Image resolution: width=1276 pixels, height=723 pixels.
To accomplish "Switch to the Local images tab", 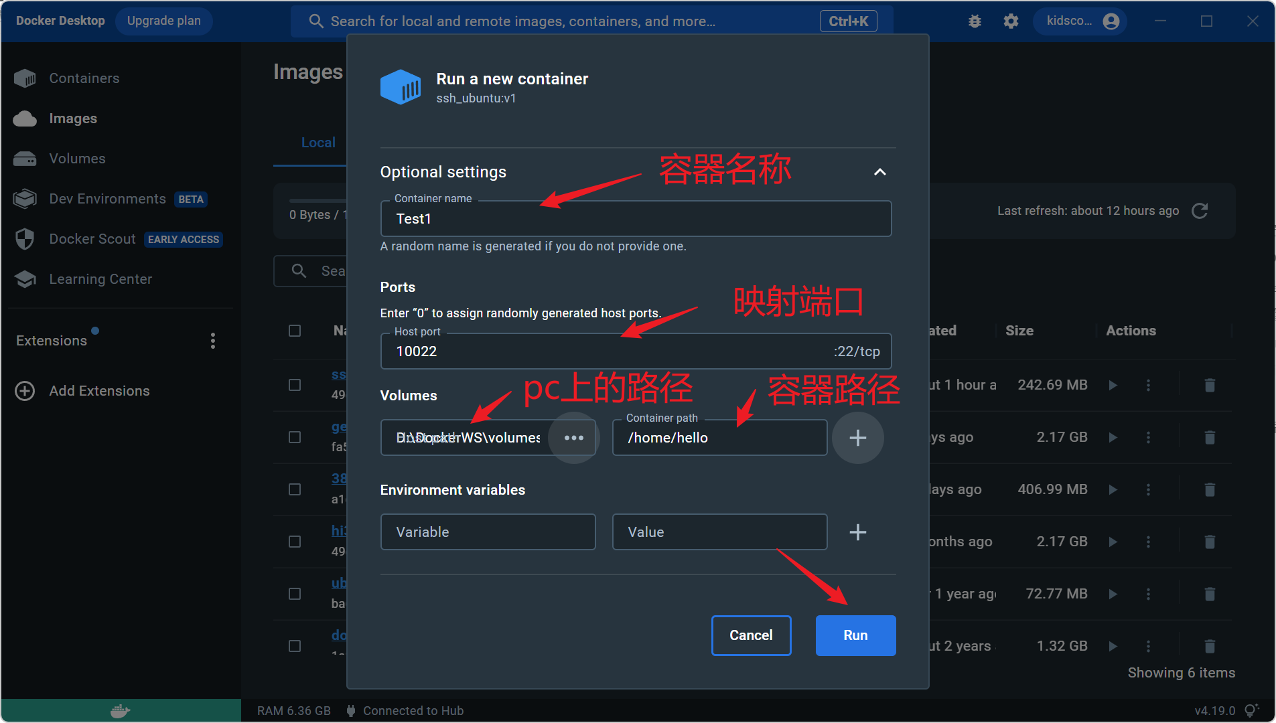I will pos(318,143).
